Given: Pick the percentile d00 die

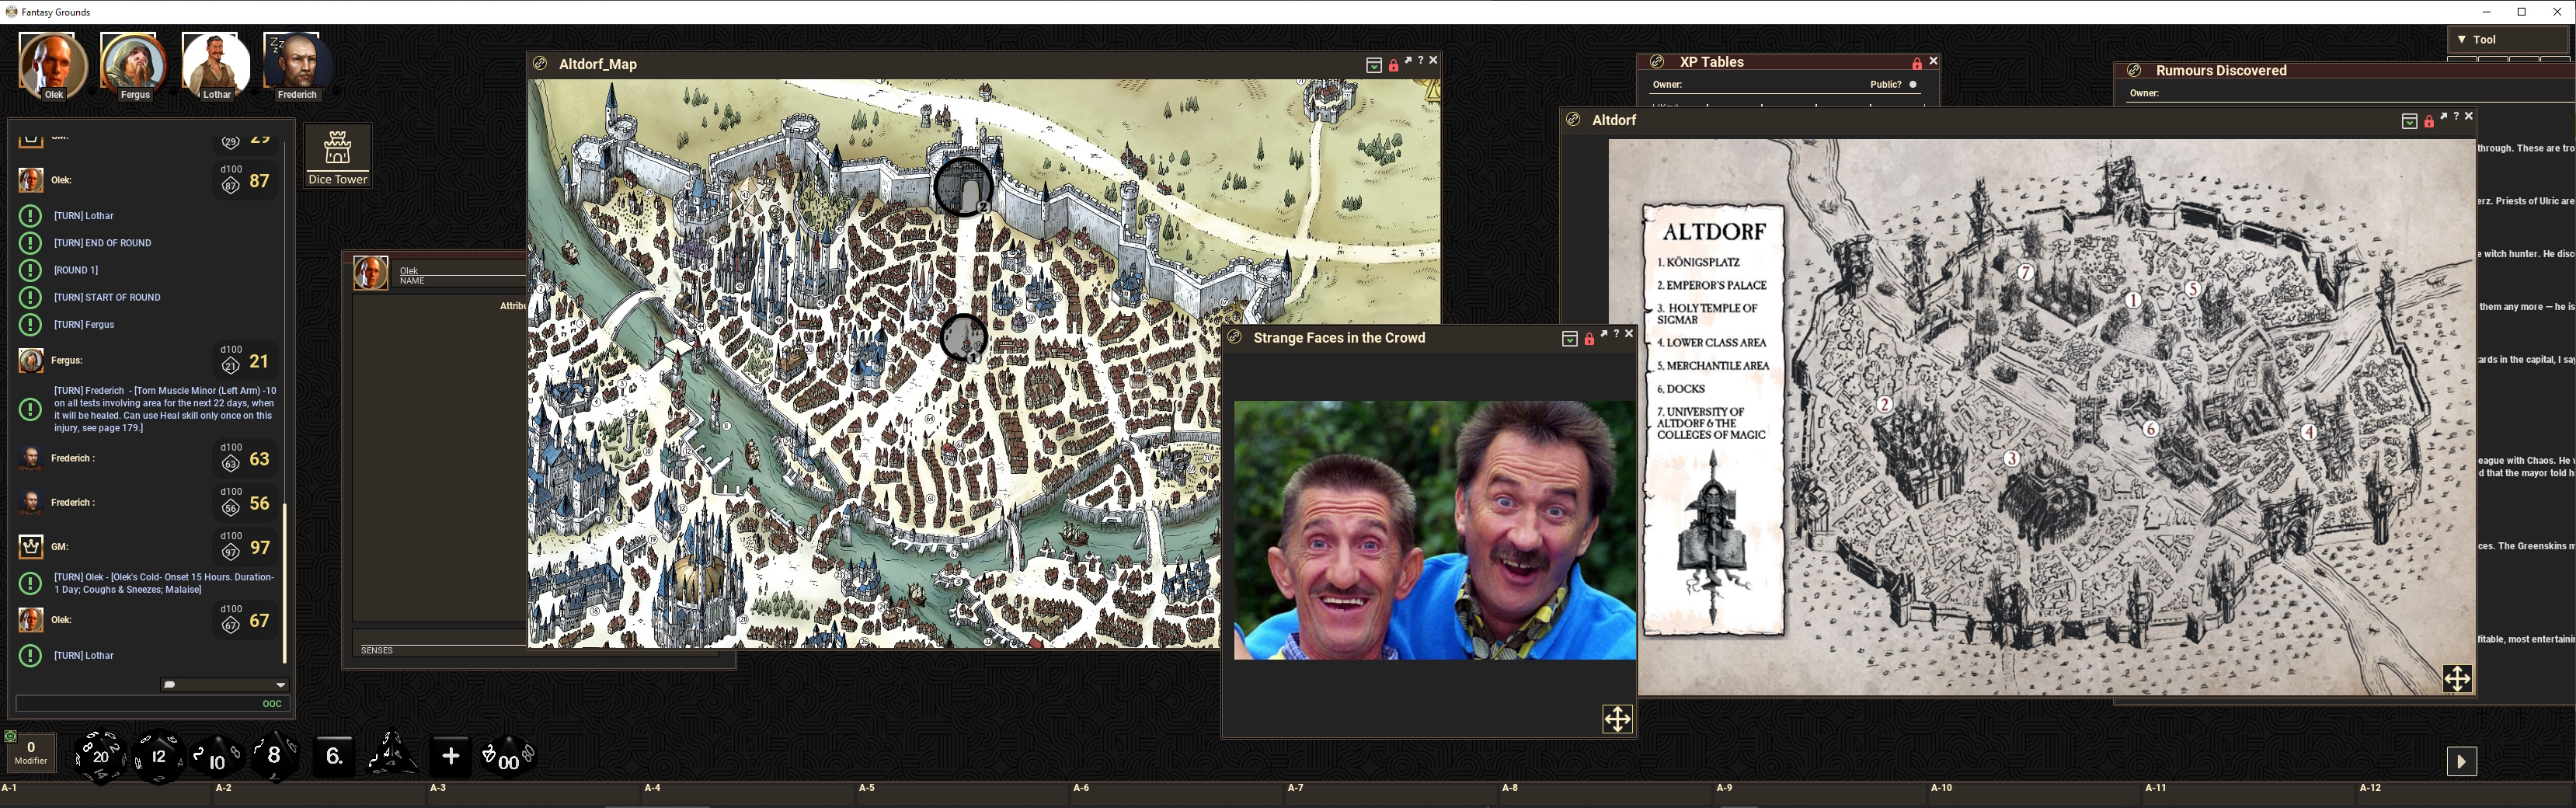Looking at the screenshot, I should [508, 758].
